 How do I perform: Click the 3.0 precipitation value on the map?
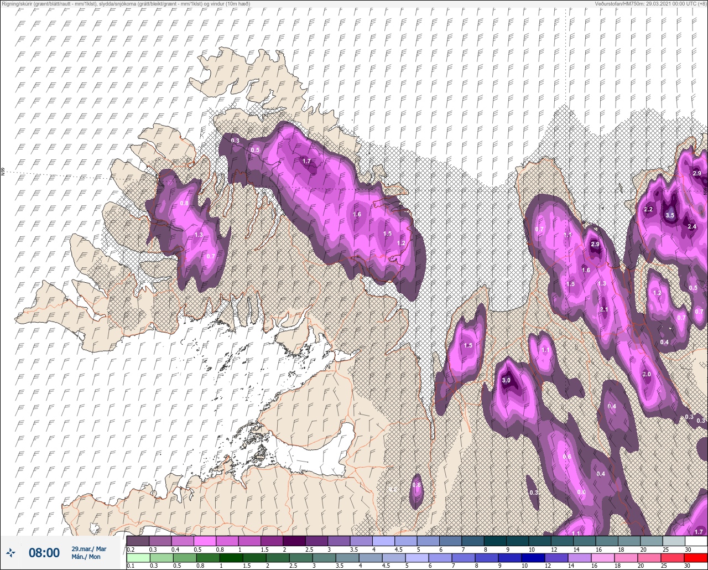point(506,380)
